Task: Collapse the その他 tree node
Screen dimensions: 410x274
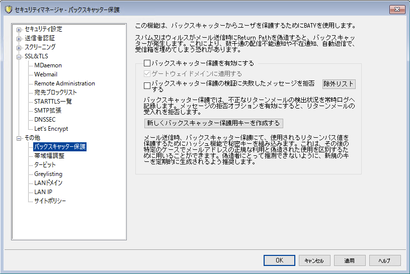Action: point(19,138)
